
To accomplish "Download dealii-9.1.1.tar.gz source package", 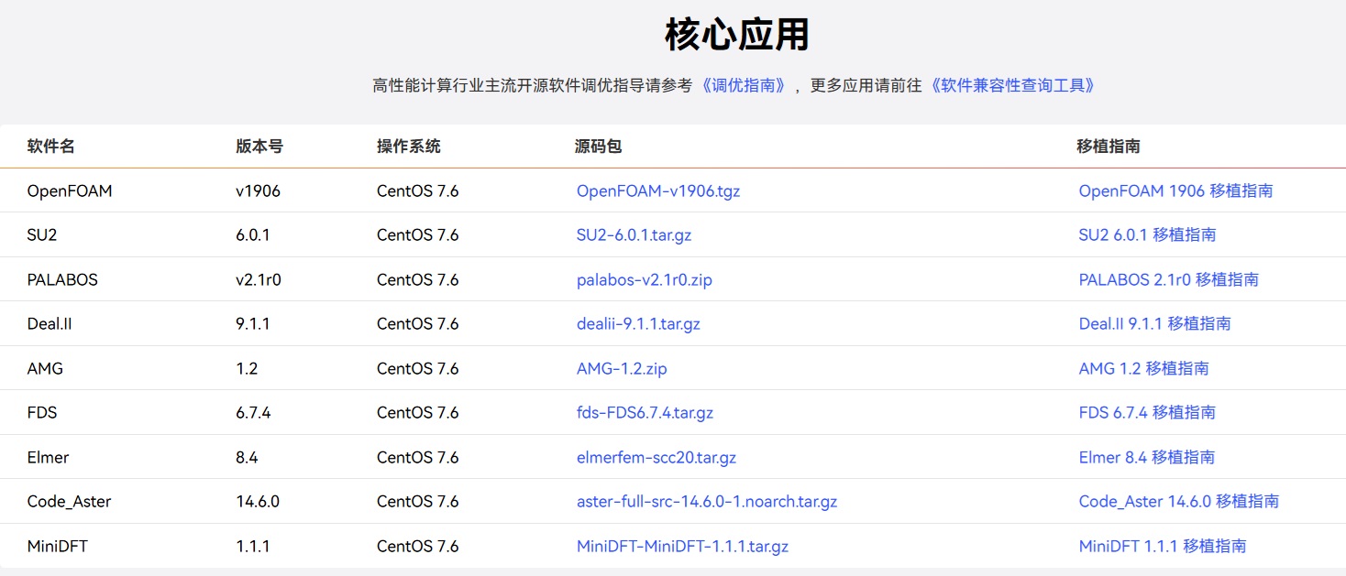I will 638,323.
